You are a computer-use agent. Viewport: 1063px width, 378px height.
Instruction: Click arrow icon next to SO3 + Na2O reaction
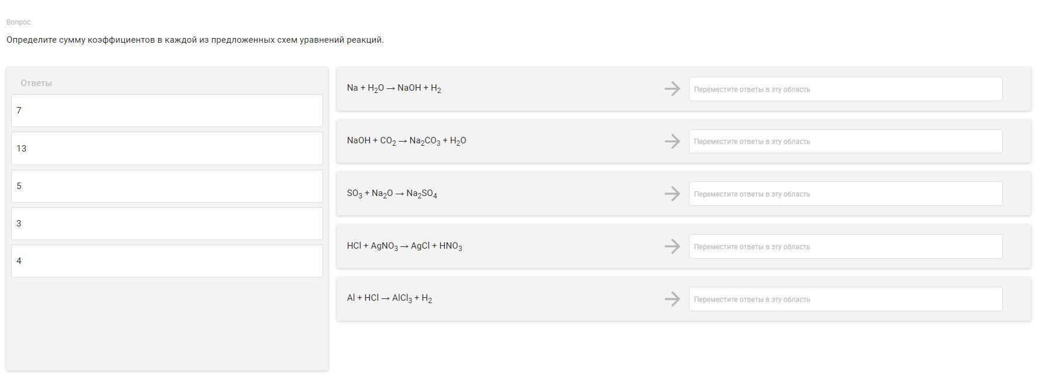pyautogui.click(x=672, y=194)
